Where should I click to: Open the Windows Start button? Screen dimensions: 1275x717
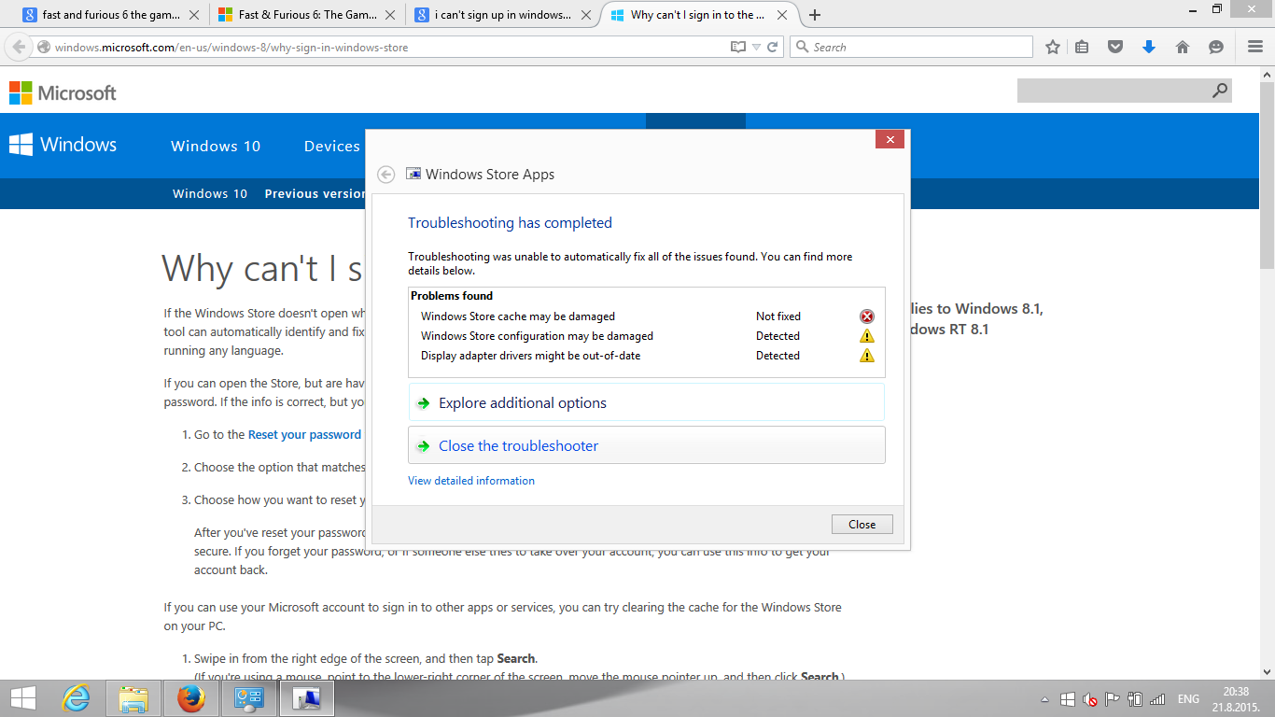23,698
